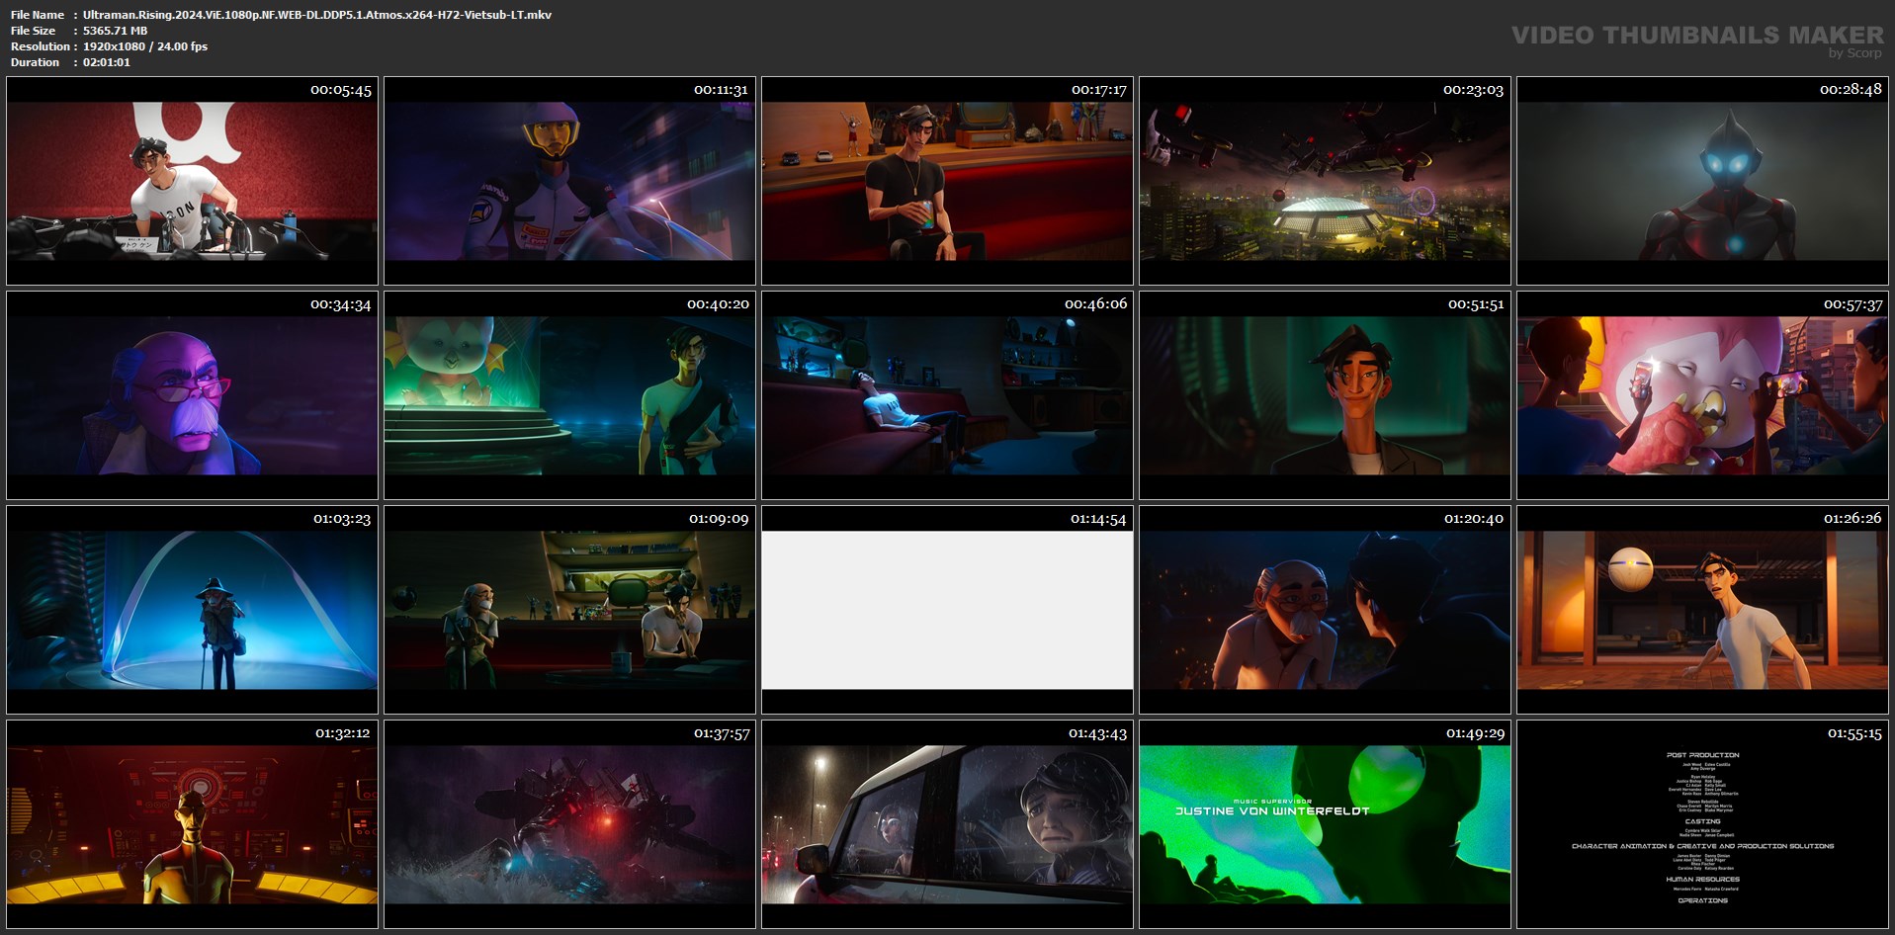Click the Justine Von Winterfeldt credit text
The width and height of the screenshot is (1895, 935).
pos(1272,810)
